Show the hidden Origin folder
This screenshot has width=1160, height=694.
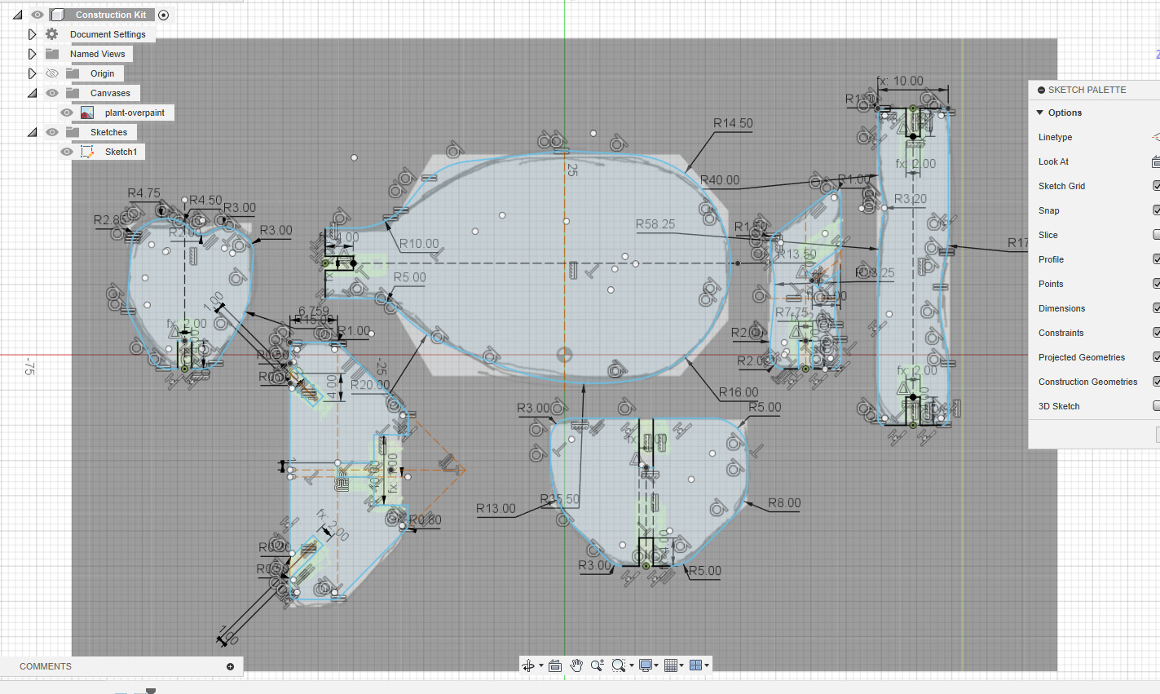52,73
